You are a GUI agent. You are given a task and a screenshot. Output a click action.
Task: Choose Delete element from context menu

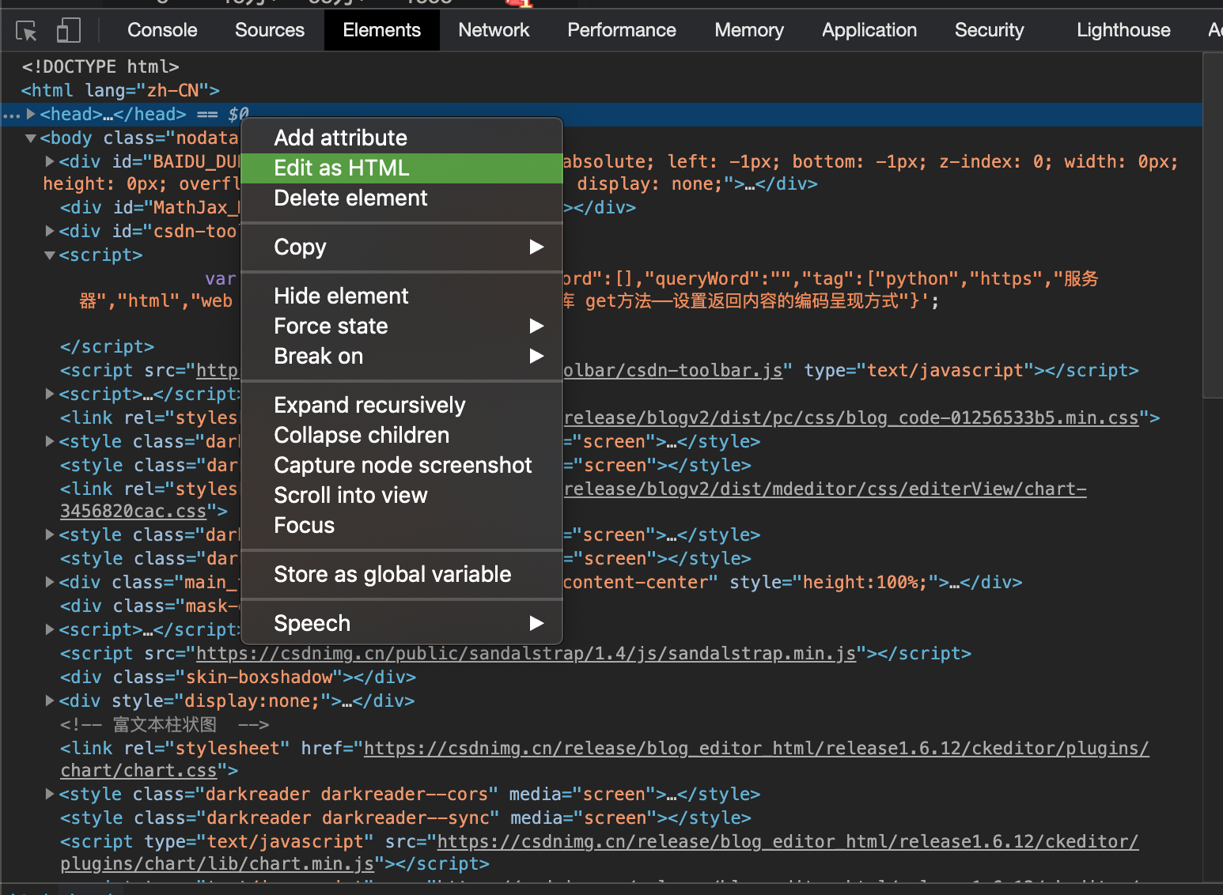click(x=402, y=198)
